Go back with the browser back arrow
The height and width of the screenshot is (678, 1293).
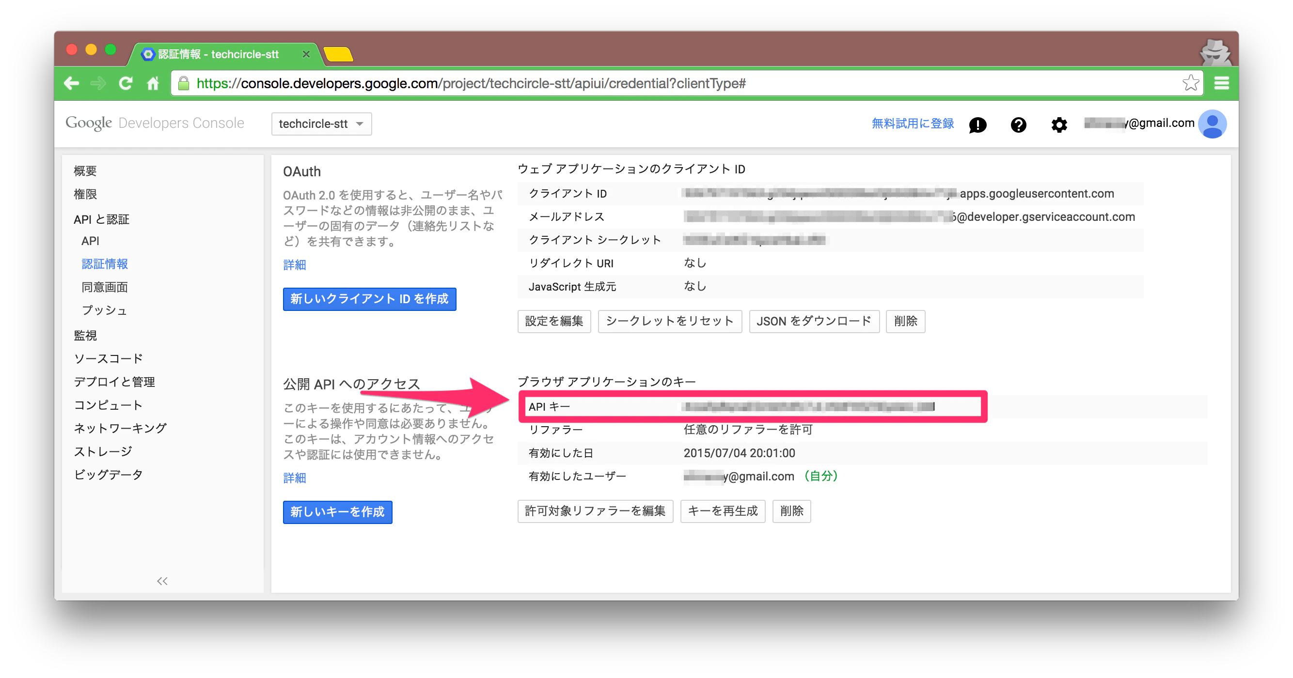point(71,83)
